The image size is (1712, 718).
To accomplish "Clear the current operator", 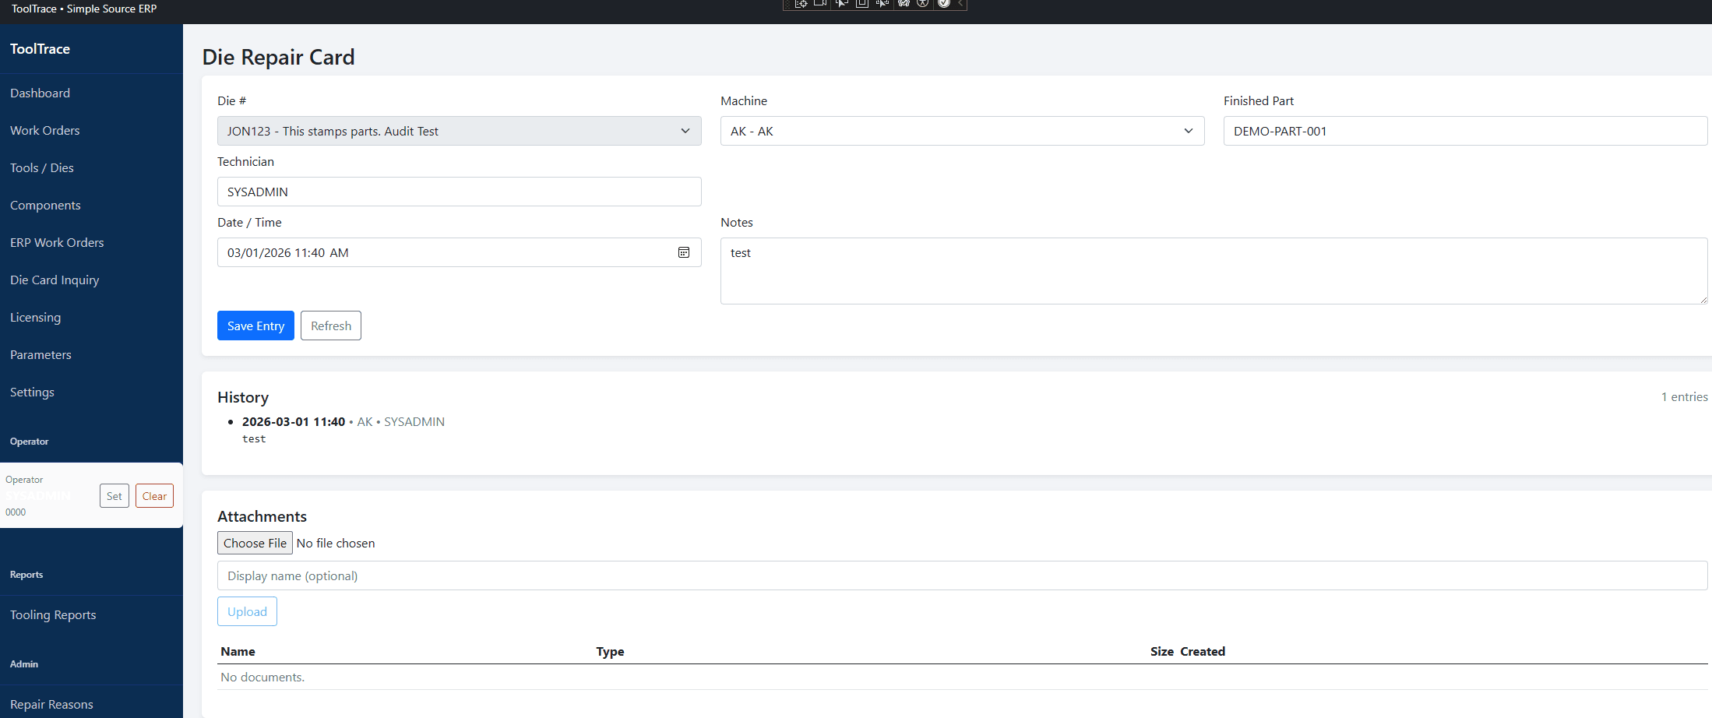I will tap(154, 496).
